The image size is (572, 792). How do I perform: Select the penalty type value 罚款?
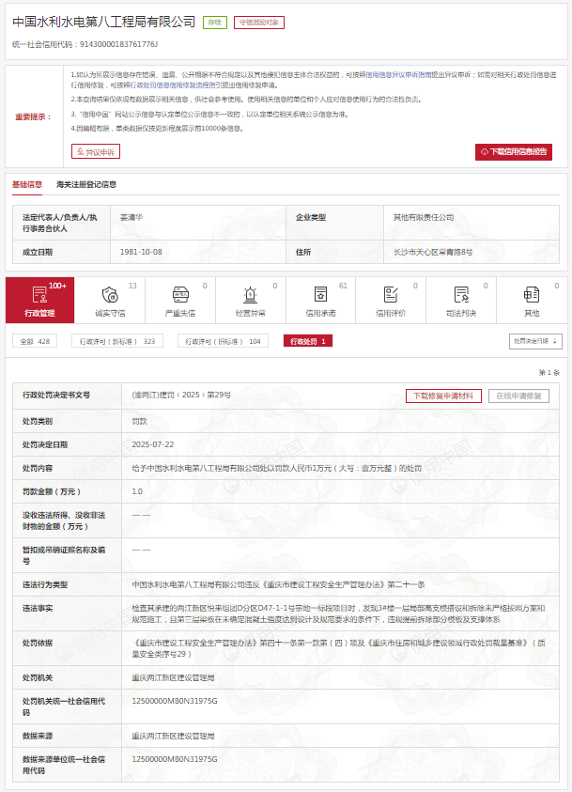click(x=139, y=421)
